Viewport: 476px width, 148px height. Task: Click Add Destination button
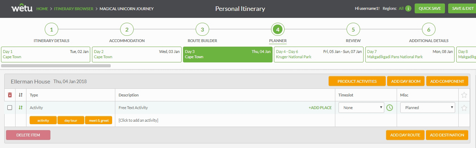coord(447,135)
